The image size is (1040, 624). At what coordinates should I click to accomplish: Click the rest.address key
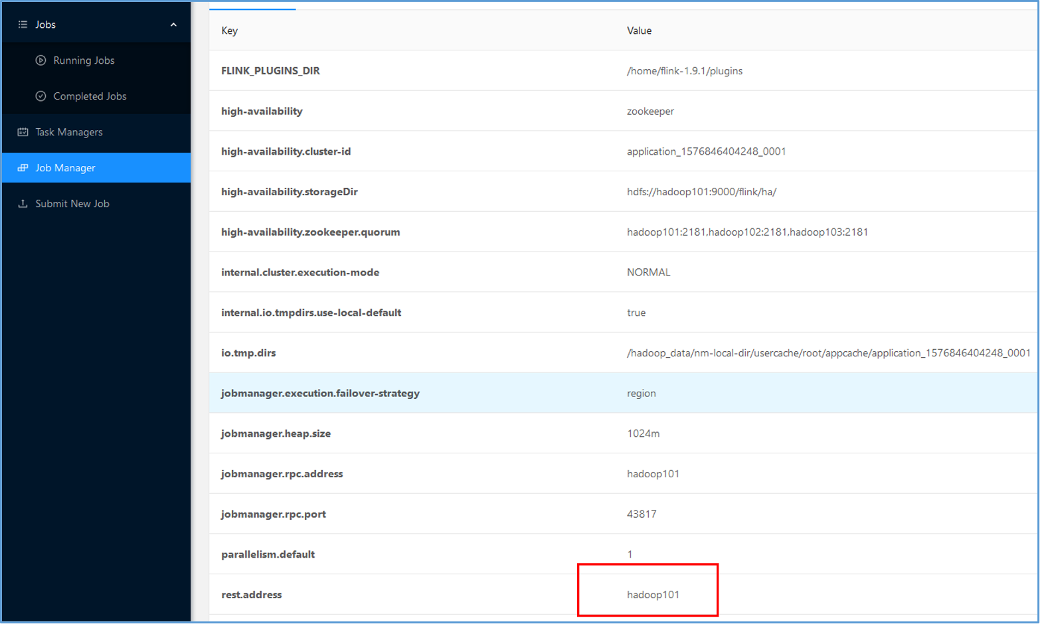click(x=251, y=595)
